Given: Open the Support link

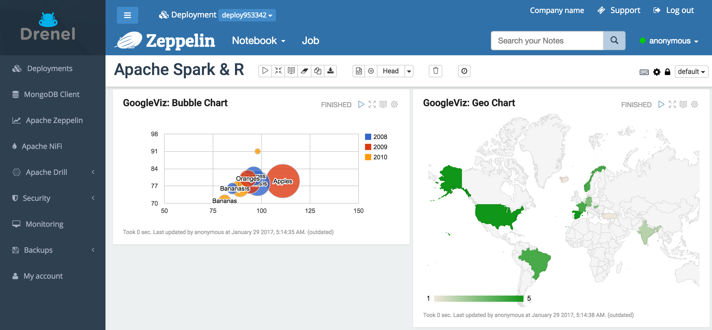Looking at the screenshot, I should coord(619,10).
